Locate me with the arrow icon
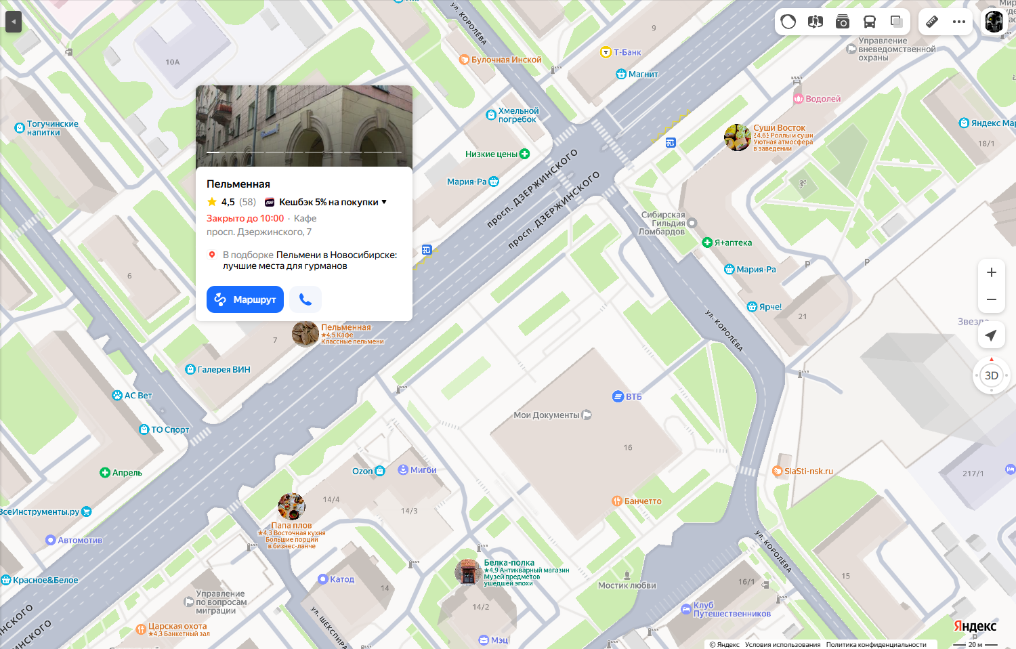Image resolution: width=1016 pixels, height=649 pixels. click(992, 335)
